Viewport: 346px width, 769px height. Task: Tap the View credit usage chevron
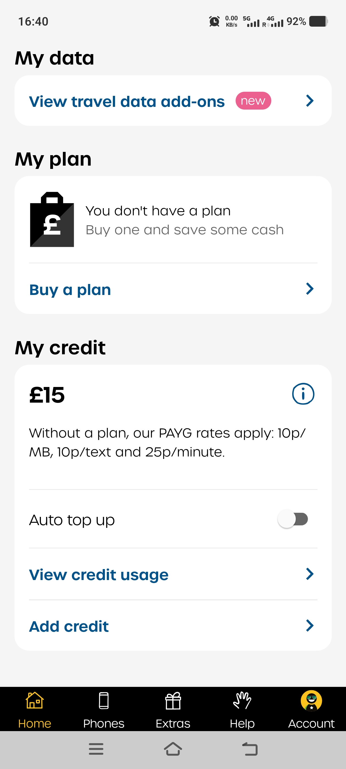(309, 574)
